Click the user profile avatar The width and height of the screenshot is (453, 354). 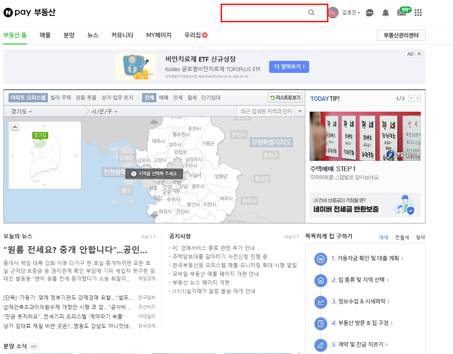point(333,13)
